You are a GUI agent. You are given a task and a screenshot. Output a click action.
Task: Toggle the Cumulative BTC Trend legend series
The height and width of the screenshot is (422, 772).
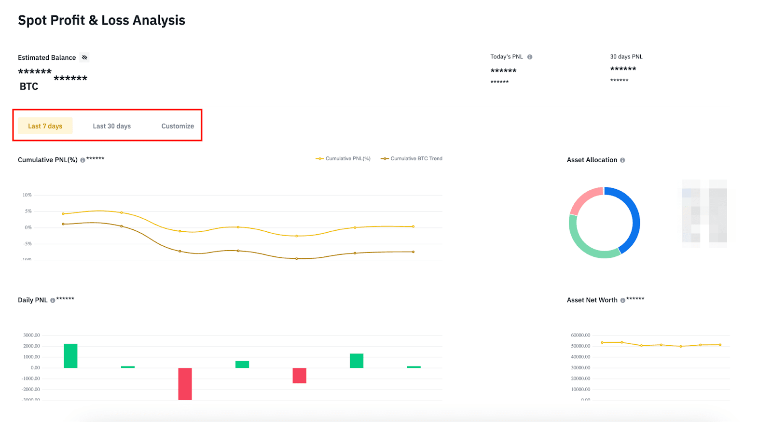click(x=412, y=158)
